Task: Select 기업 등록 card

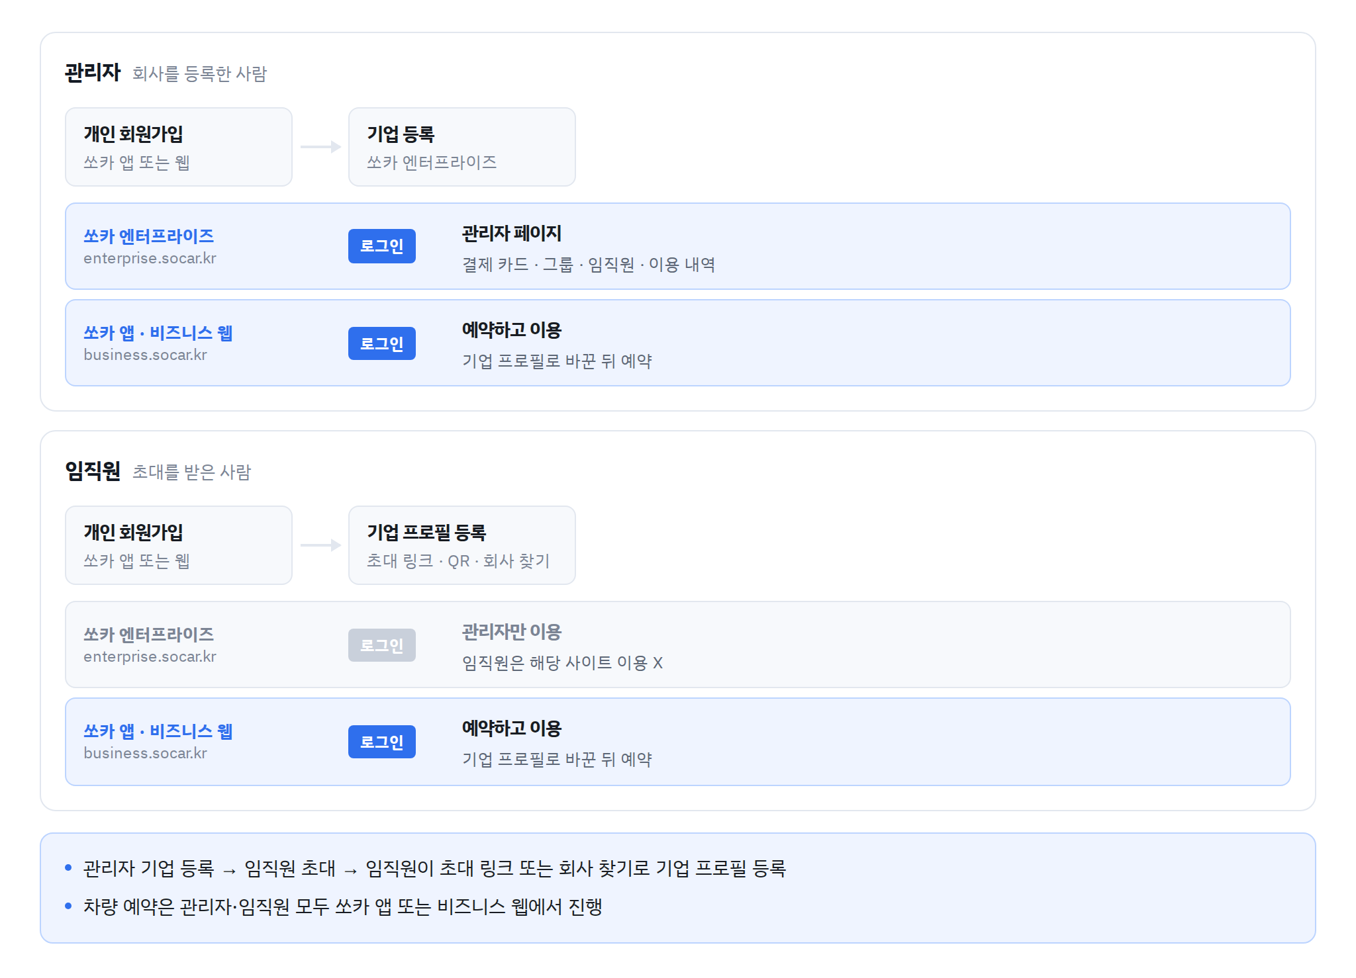Action: 462,147
